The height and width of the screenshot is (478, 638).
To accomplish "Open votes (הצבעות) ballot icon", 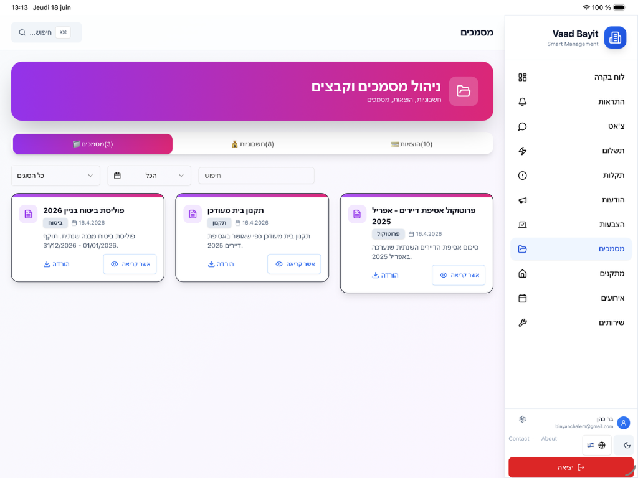I will [523, 224].
